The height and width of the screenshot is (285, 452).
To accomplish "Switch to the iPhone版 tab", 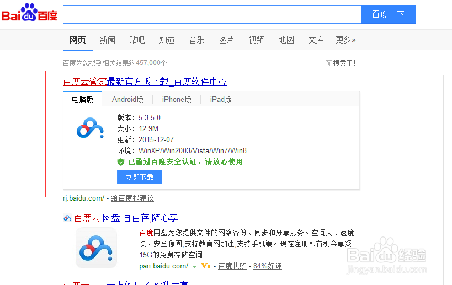I will [x=177, y=99].
